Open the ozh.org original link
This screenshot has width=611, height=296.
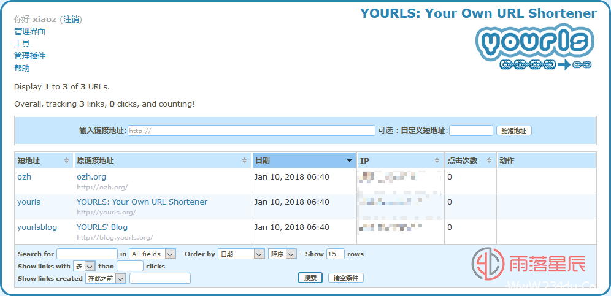pos(91,177)
